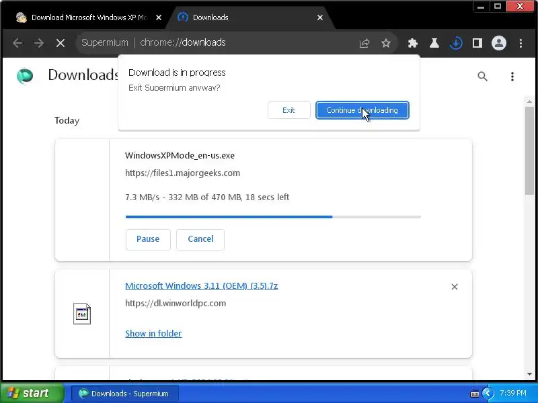Click Downloads - Supermium taskbar button
This screenshot has width=538, height=403.
125,394
